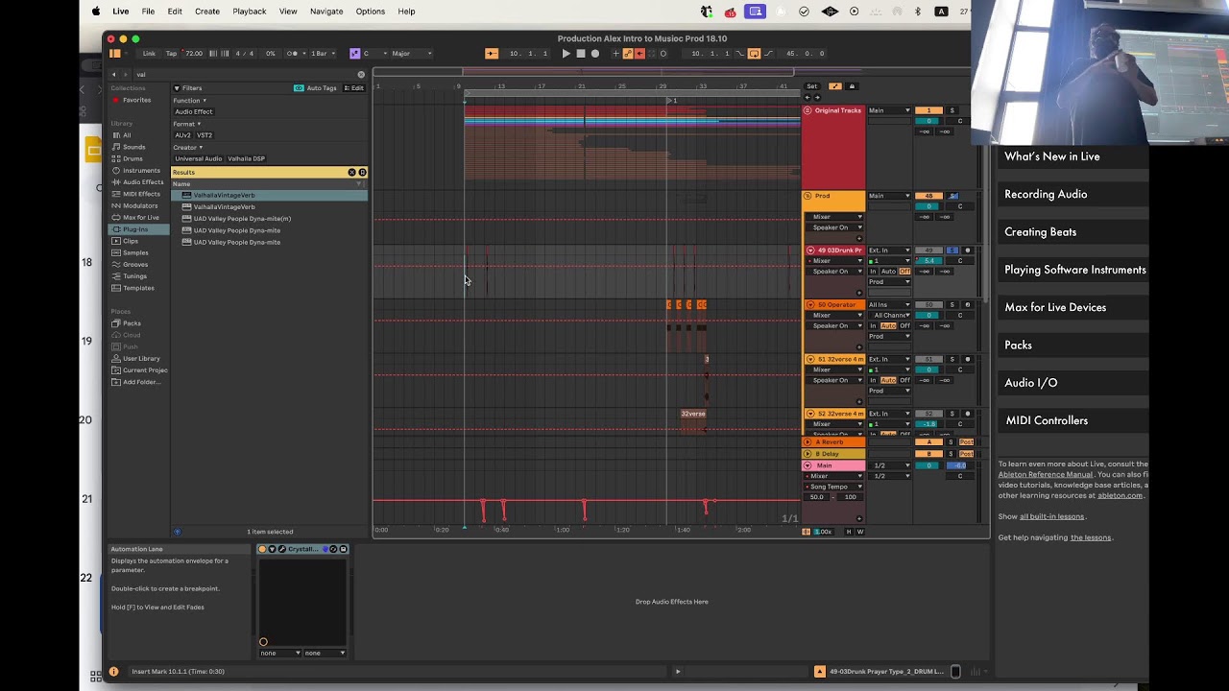Image resolution: width=1229 pixels, height=691 pixels.
Task: Click the Lock Envelopes padlock icon
Action: coord(851,86)
